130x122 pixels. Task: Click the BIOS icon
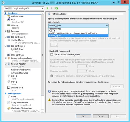coord(9,19)
